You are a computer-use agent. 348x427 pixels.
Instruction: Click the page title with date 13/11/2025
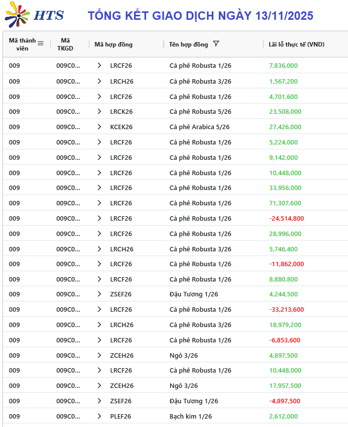coord(200,16)
